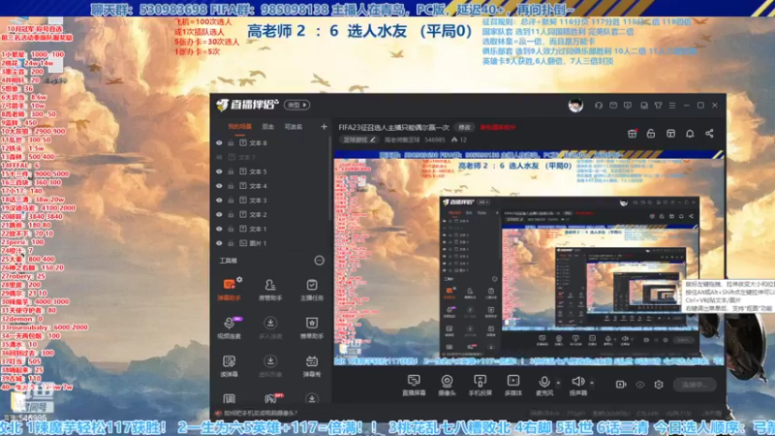Select the 文本 1 source row
The height and width of the screenshot is (436, 775).
pos(270,229)
